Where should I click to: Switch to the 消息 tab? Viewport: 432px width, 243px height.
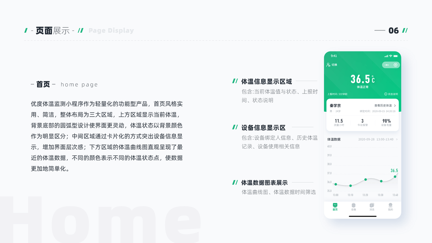(372, 207)
